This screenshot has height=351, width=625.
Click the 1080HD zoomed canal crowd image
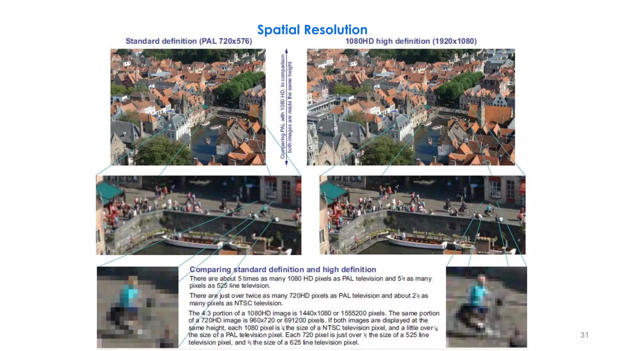(422, 215)
